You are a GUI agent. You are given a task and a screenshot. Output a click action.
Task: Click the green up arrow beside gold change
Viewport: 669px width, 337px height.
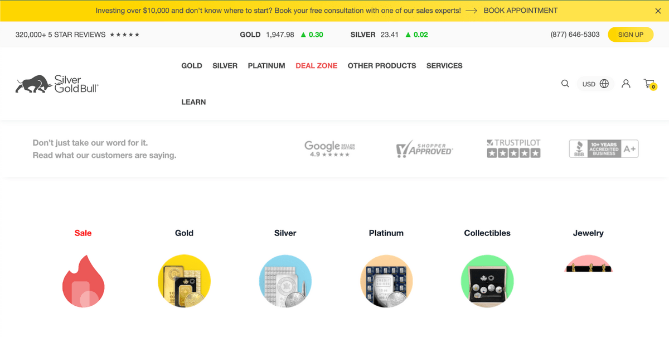click(x=303, y=35)
